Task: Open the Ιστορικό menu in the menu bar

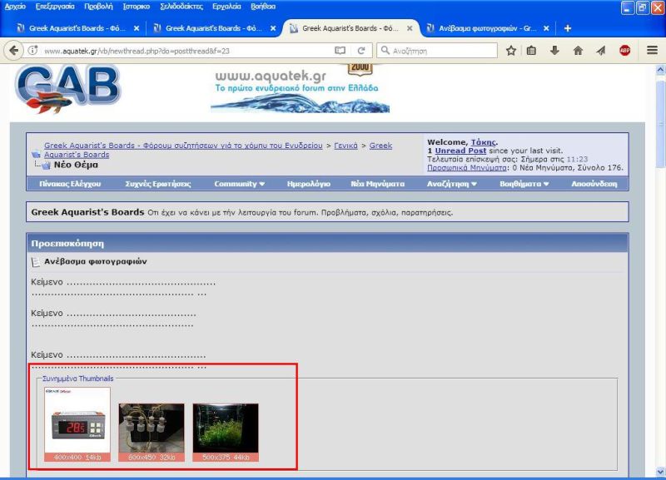Action: click(137, 6)
